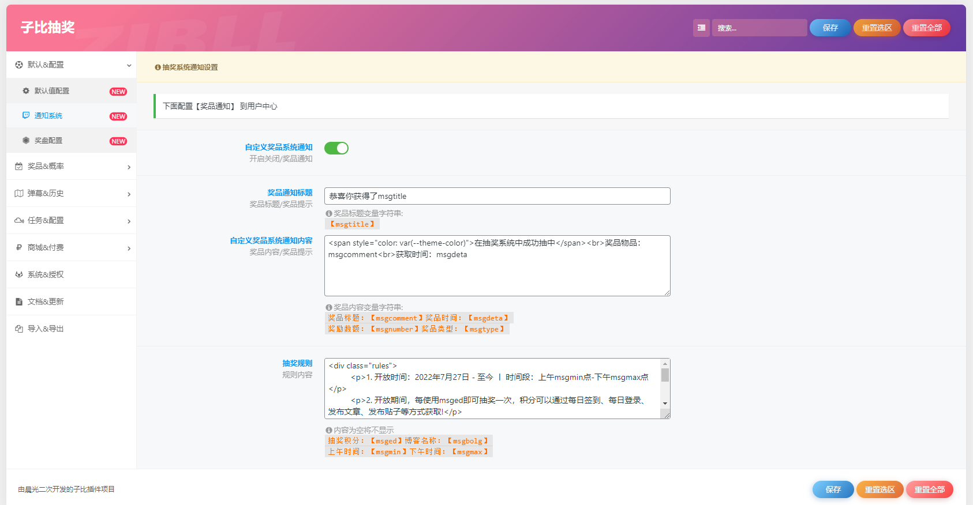Image resolution: width=973 pixels, height=505 pixels.
Task: Click the 文档&更新 document icon
Action: point(19,302)
